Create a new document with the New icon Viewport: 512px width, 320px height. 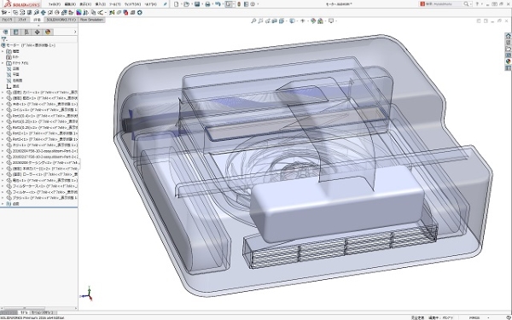pos(177,4)
